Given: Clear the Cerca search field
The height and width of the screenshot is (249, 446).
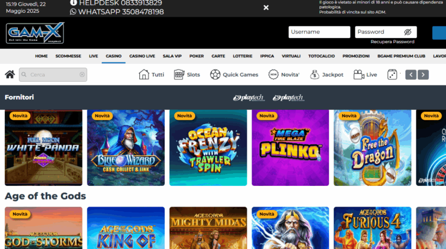Looking at the screenshot, I should [82, 74].
